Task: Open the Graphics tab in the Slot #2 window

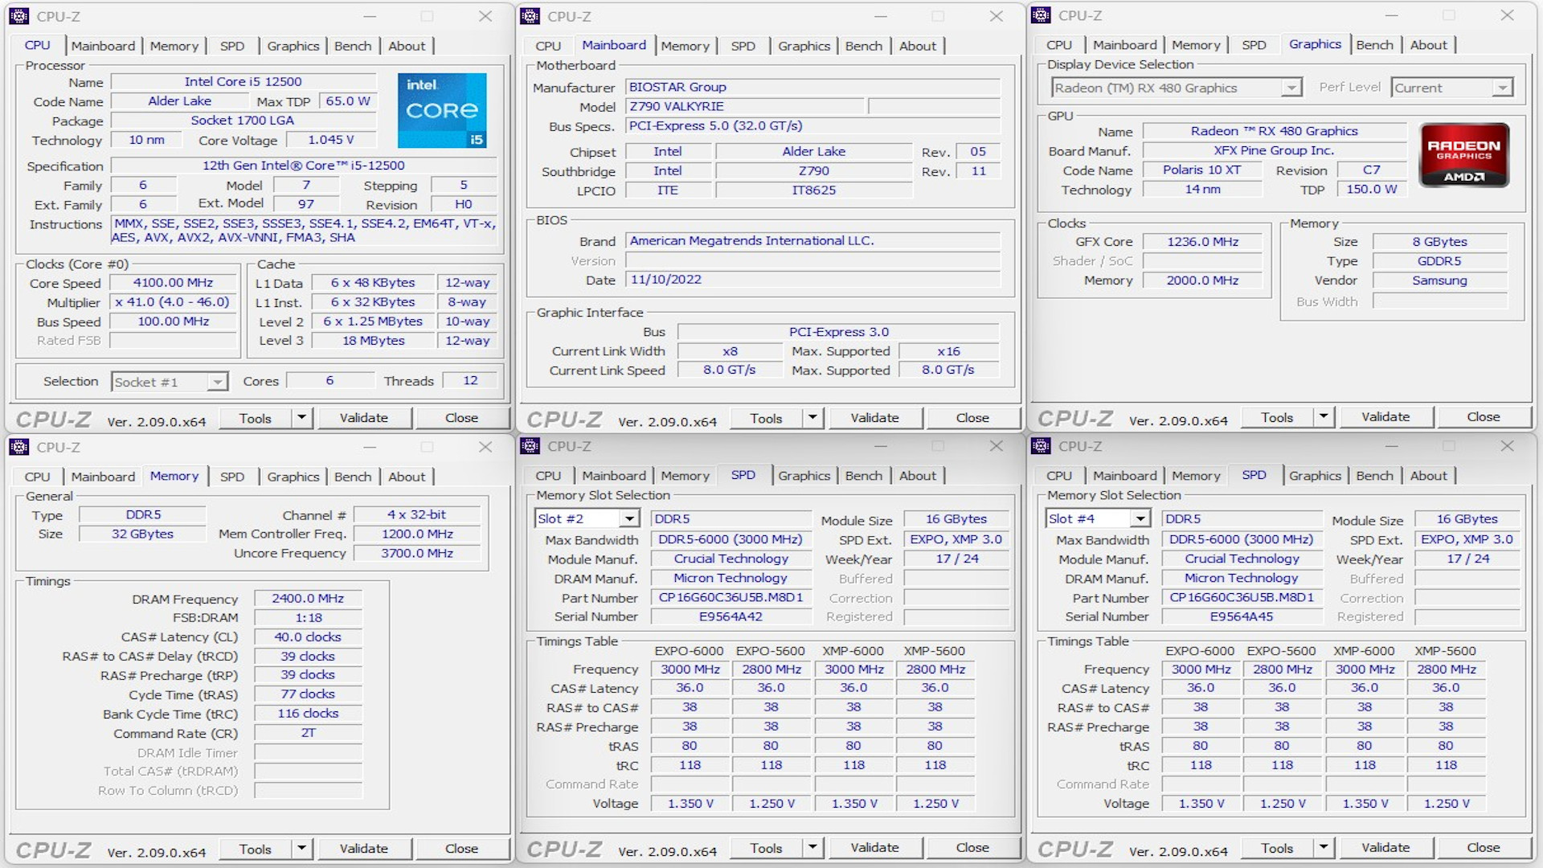Action: [x=804, y=476]
